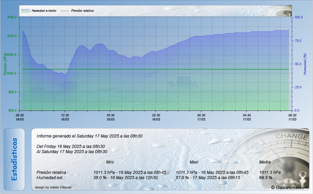This screenshot has width=313, height=194.
Task: Click the 50.0 humidity axis value
Action: click(x=298, y=64)
